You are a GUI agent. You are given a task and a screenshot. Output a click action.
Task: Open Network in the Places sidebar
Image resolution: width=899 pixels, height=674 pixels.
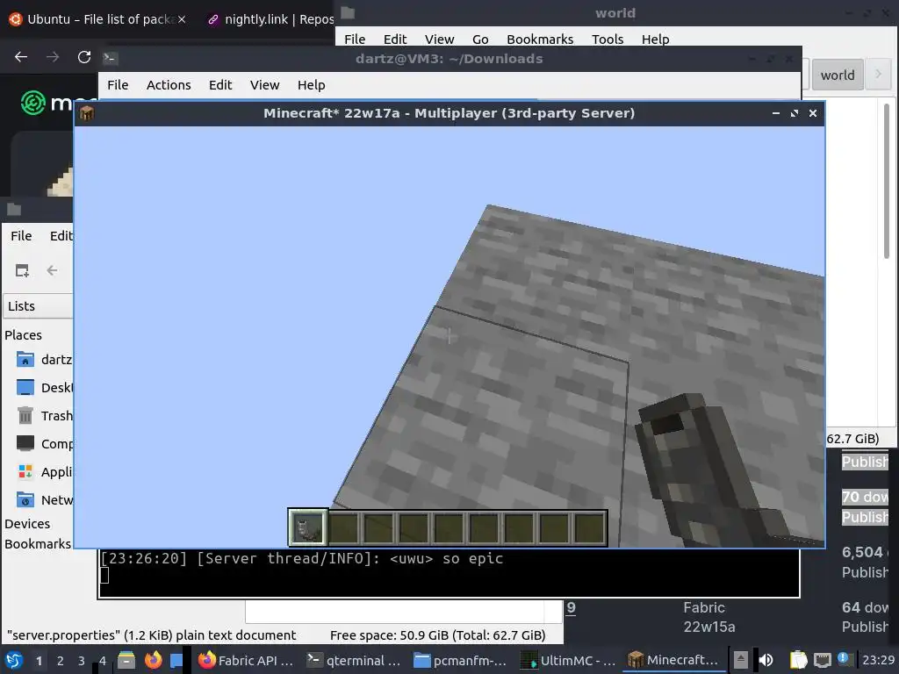tap(44, 499)
